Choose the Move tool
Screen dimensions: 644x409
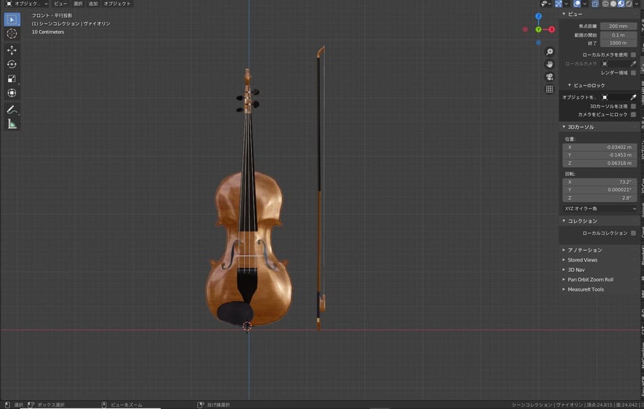pyautogui.click(x=12, y=50)
